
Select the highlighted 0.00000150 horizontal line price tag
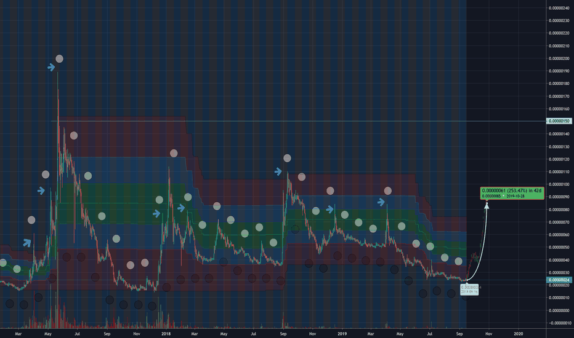559,121
